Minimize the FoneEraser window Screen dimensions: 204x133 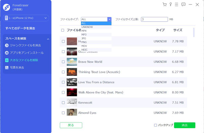click(190, 4)
